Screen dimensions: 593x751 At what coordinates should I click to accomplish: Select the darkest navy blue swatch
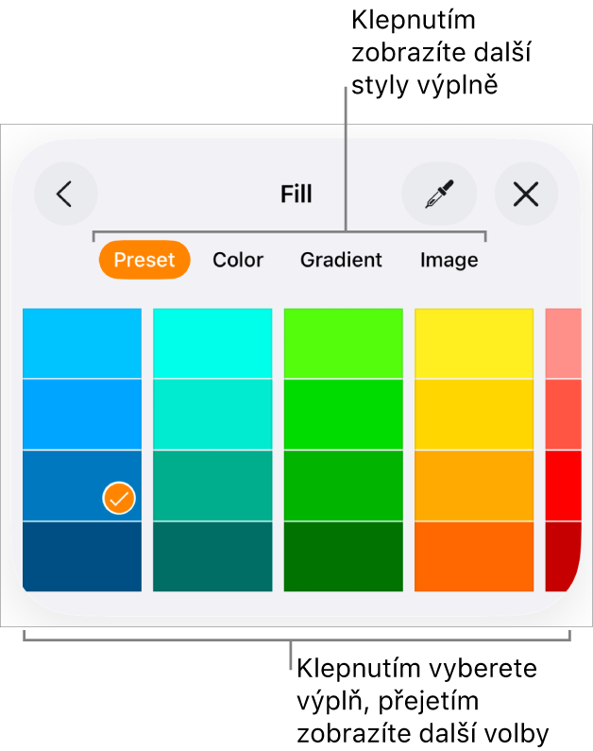point(82,556)
